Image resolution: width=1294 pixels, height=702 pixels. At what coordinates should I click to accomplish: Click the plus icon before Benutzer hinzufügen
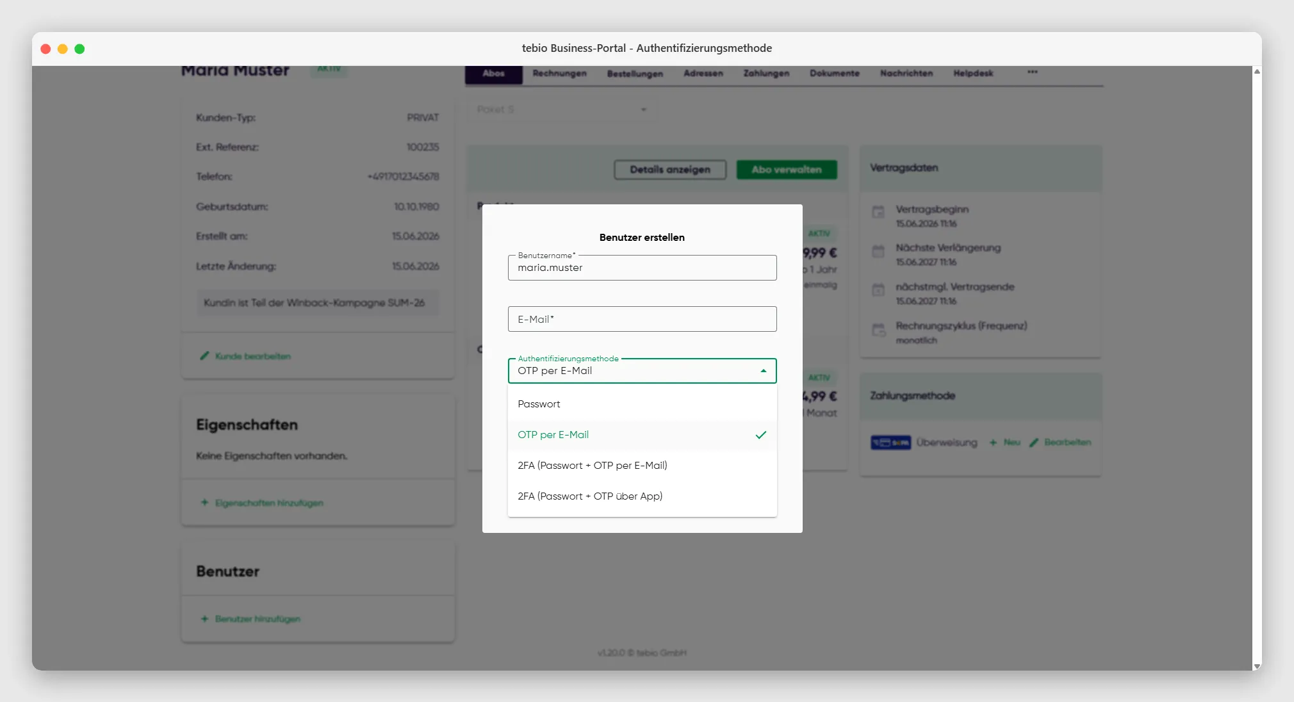click(x=204, y=619)
